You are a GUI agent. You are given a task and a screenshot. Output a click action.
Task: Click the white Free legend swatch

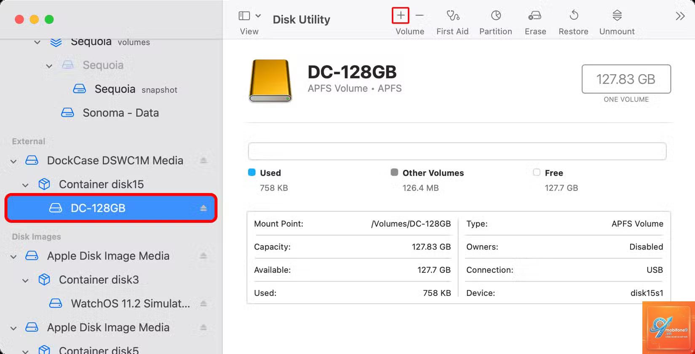pyautogui.click(x=537, y=172)
